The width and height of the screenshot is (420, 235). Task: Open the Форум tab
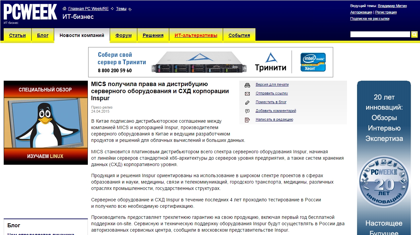[124, 35]
